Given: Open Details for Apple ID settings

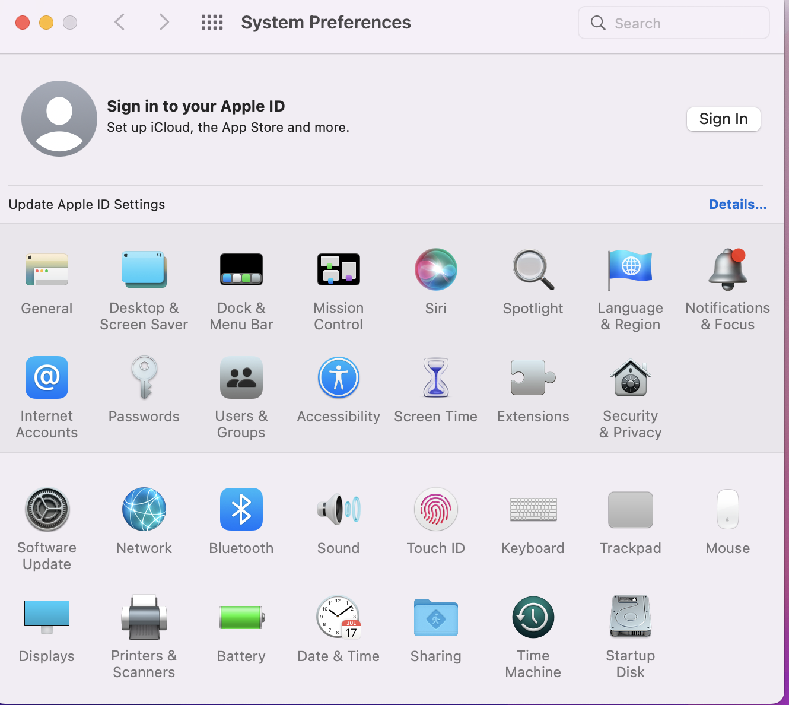Looking at the screenshot, I should [x=737, y=204].
